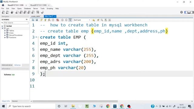Open the Server menu
Image resolution: width=194 pixels, height=109 pixels.
(35, 8)
